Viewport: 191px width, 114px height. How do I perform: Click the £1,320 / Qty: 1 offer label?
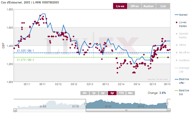[x=25, y=51]
